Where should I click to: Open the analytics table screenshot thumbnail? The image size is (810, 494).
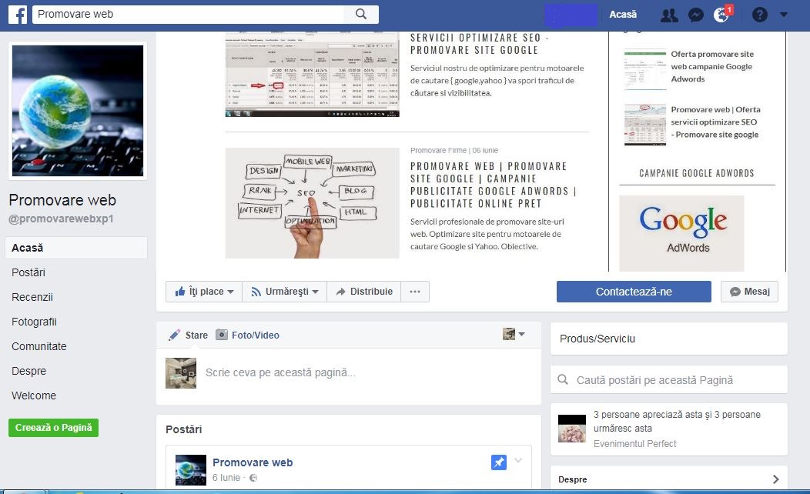[x=312, y=75]
